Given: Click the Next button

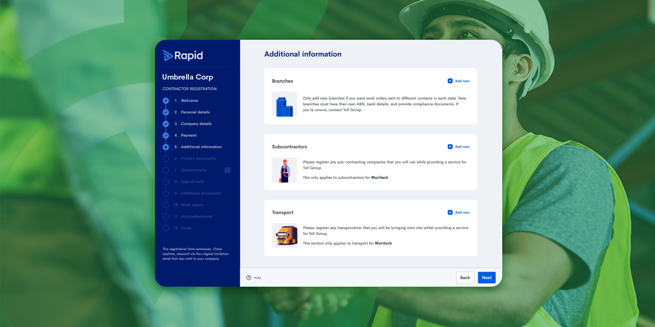Looking at the screenshot, I should pos(486,277).
